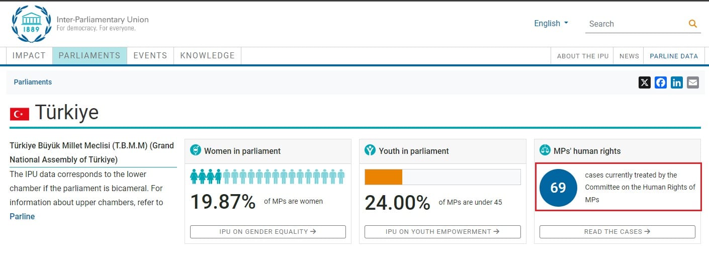Viewport: 709px width, 259px height.
Task: Click the Youth in parliament icon
Action: coord(370,150)
